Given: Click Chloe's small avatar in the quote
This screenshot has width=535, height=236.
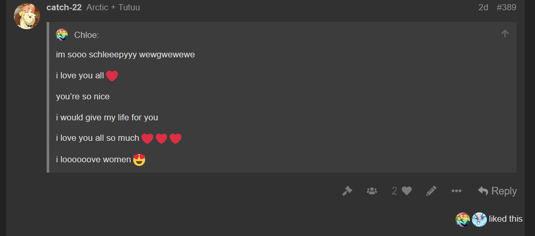Looking at the screenshot, I should tap(62, 35).
